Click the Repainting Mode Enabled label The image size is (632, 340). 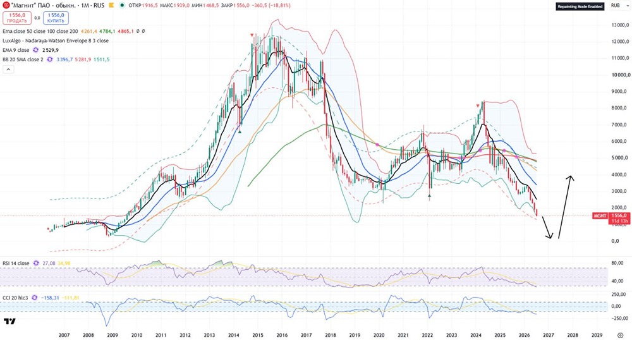(x=580, y=6)
